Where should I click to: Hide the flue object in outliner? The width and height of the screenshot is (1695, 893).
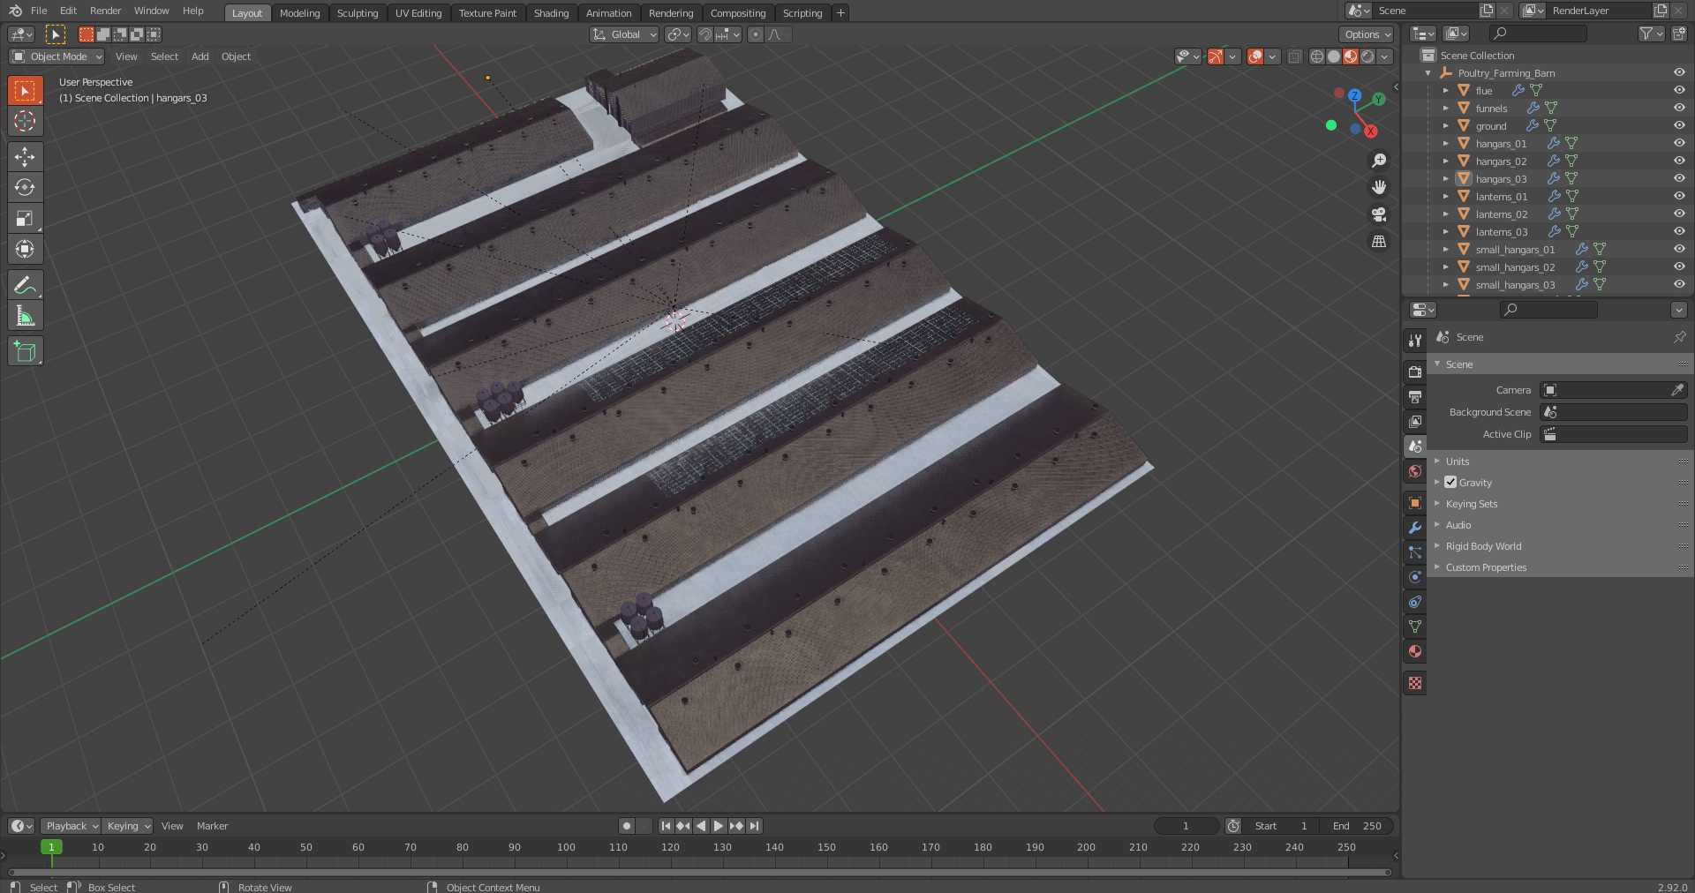pyautogui.click(x=1679, y=90)
